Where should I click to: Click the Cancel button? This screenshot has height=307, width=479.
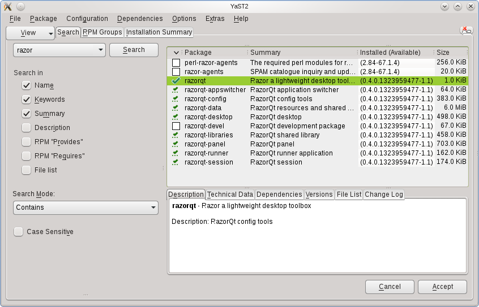pyautogui.click(x=390, y=287)
